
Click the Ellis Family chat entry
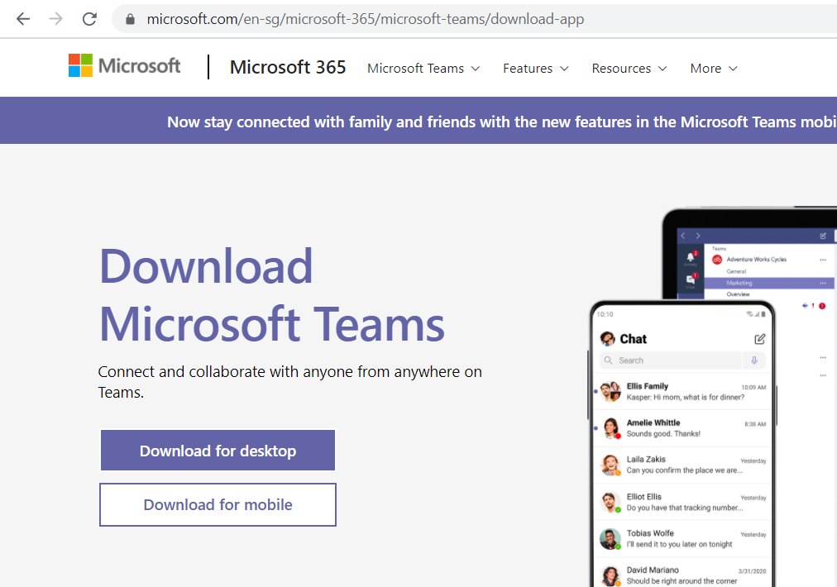click(682, 391)
